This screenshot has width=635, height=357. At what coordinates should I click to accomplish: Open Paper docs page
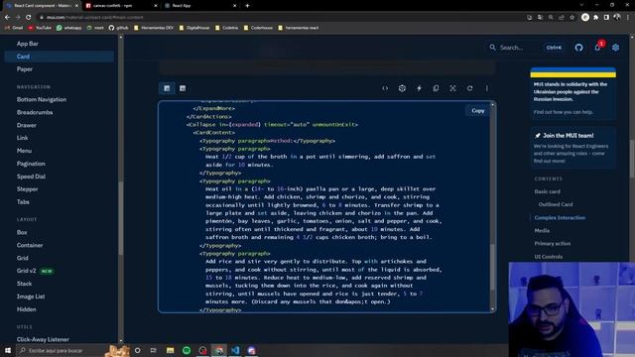coord(25,69)
